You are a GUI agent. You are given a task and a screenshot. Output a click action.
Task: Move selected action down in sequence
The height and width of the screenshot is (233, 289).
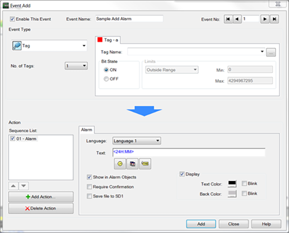click(x=24, y=186)
